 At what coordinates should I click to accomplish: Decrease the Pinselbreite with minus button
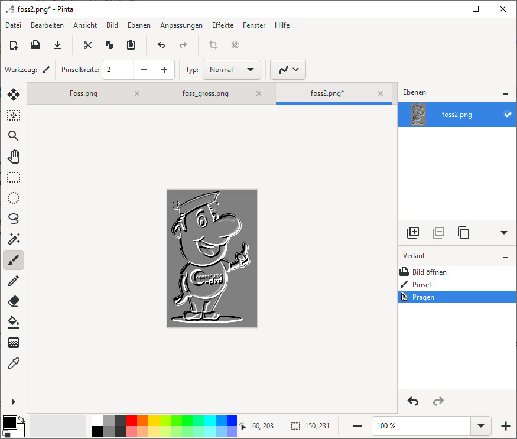[144, 70]
